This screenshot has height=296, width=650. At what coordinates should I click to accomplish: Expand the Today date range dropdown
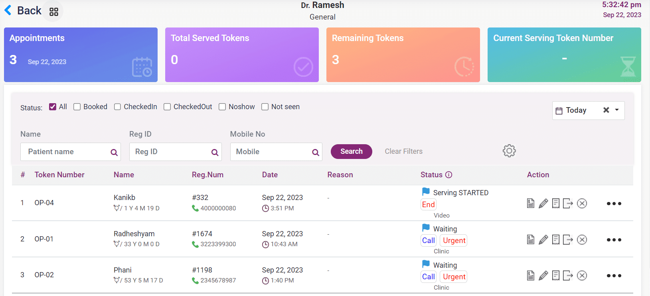click(617, 110)
